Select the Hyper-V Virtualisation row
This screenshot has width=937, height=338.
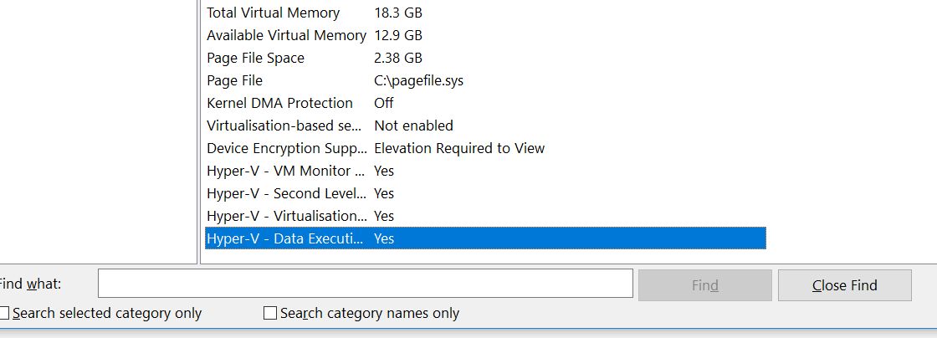point(286,217)
